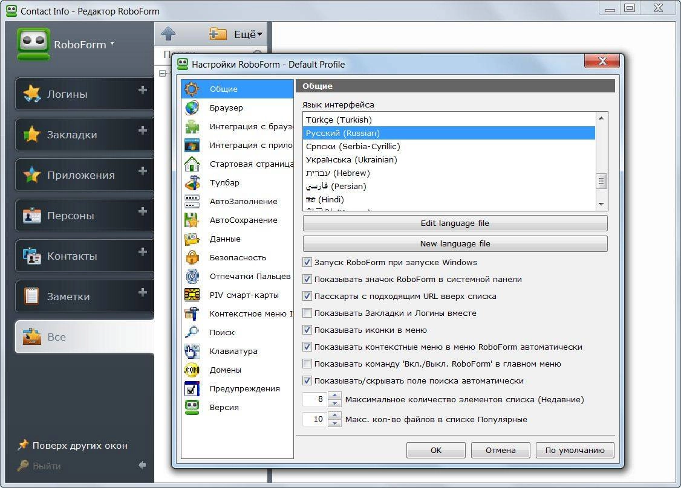681x488 pixels.
Task: Click the Edit language file button
Action: coord(455,223)
